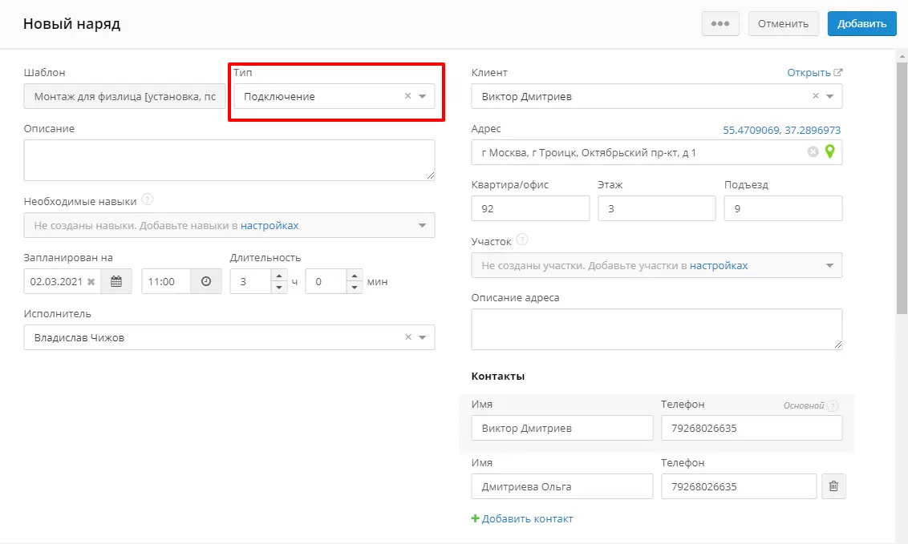Open настройках link in skills field
The image size is (908, 544).
[x=270, y=225]
